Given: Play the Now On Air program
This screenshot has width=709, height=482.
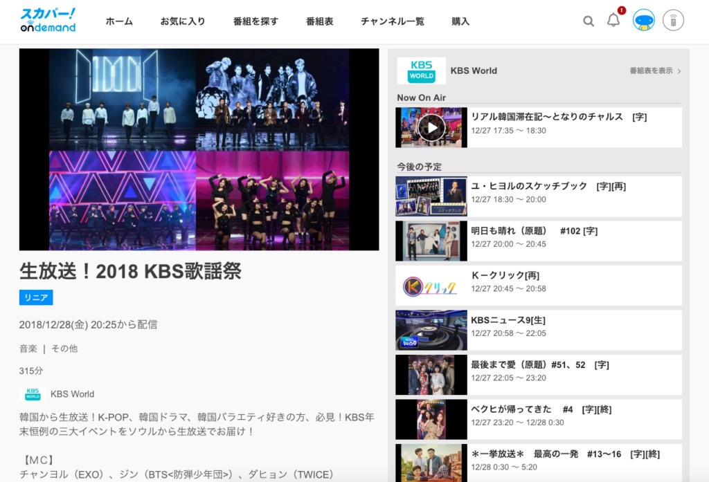Looking at the screenshot, I should [431, 127].
